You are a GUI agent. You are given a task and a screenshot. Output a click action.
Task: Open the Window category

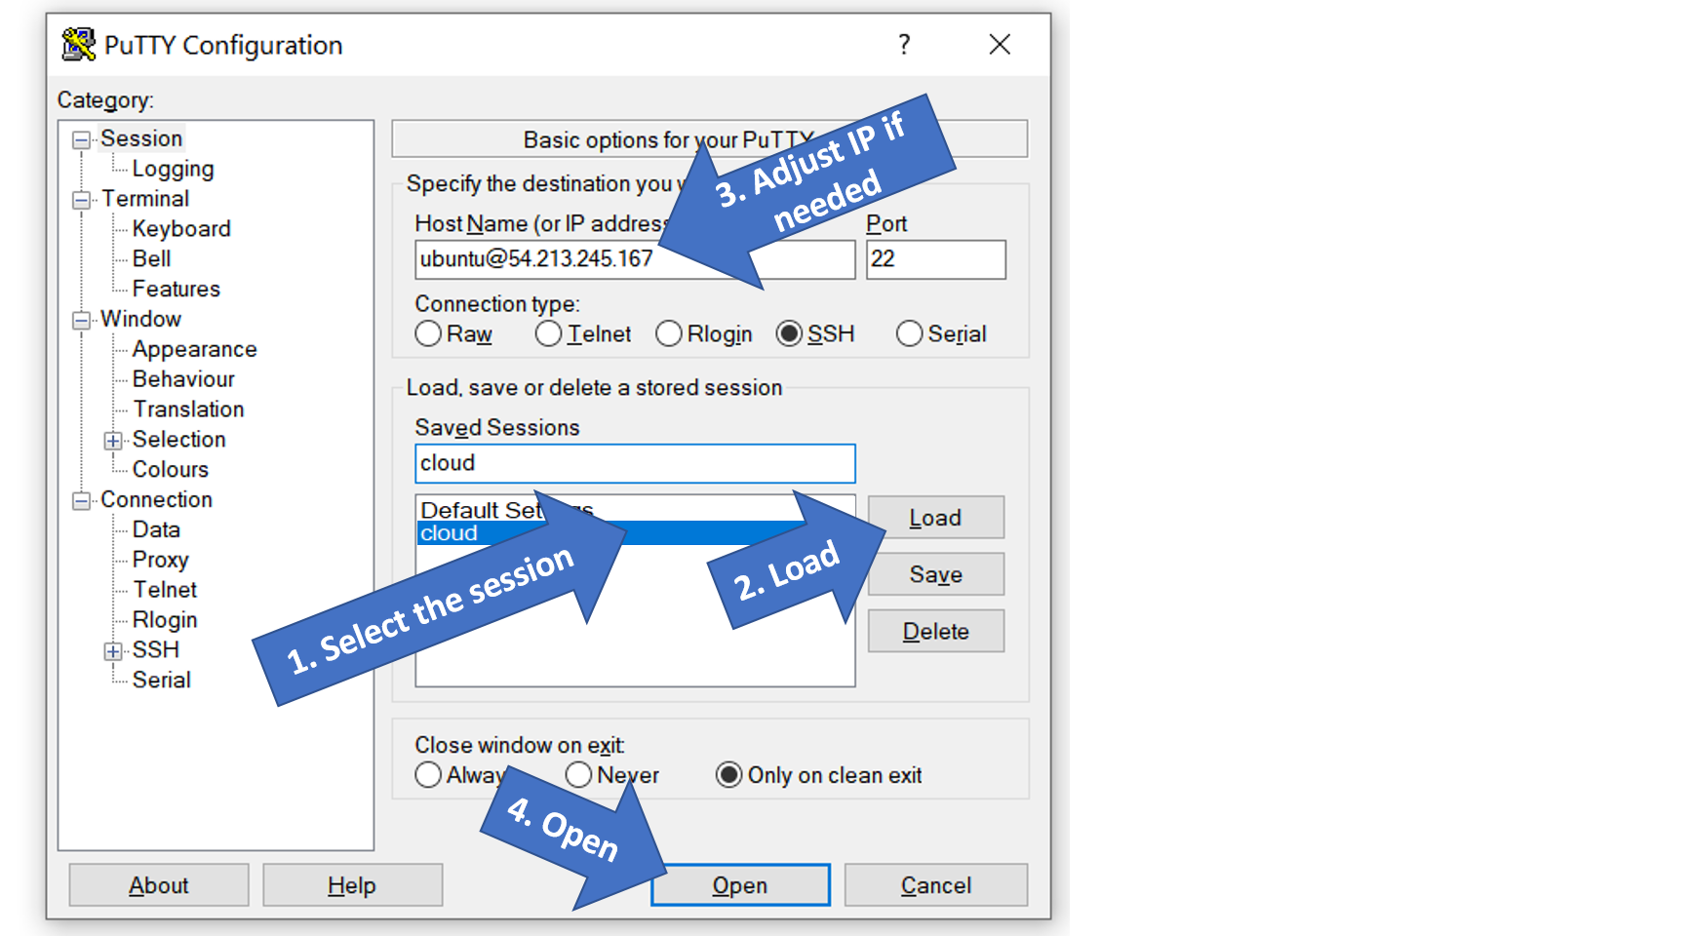pyautogui.click(x=140, y=319)
